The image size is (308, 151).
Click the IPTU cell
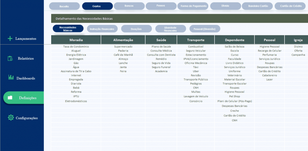(76, 96)
